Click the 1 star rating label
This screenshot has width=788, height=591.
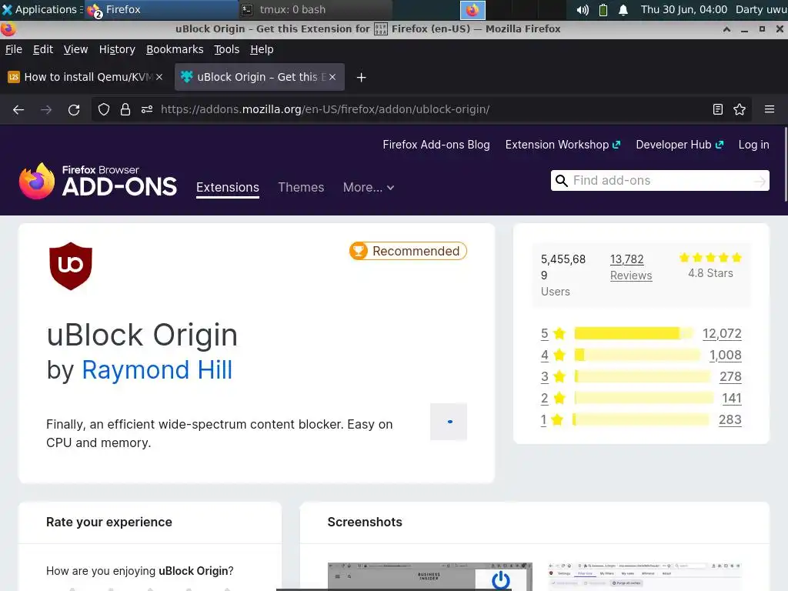click(x=552, y=419)
